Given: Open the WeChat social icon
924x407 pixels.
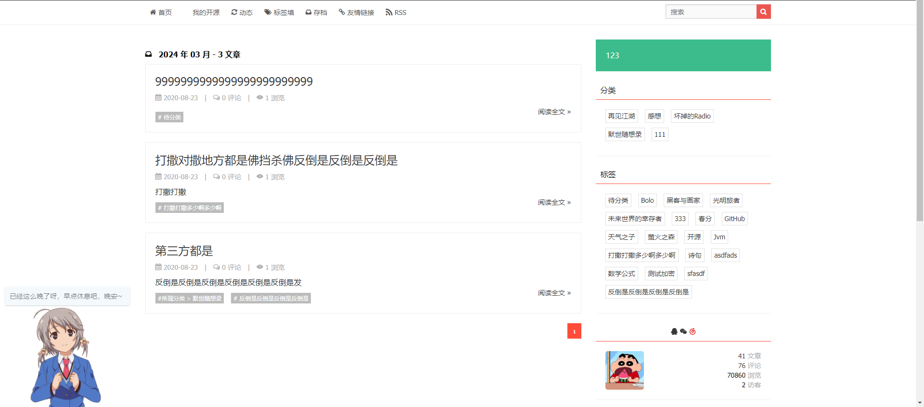Looking at the screenshot, I should click(683, 331).
